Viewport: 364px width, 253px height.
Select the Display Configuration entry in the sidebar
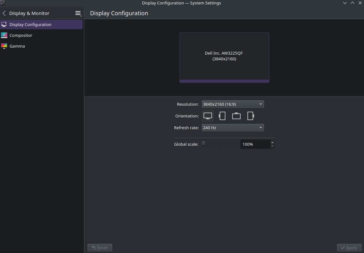(x=41, y=24)
